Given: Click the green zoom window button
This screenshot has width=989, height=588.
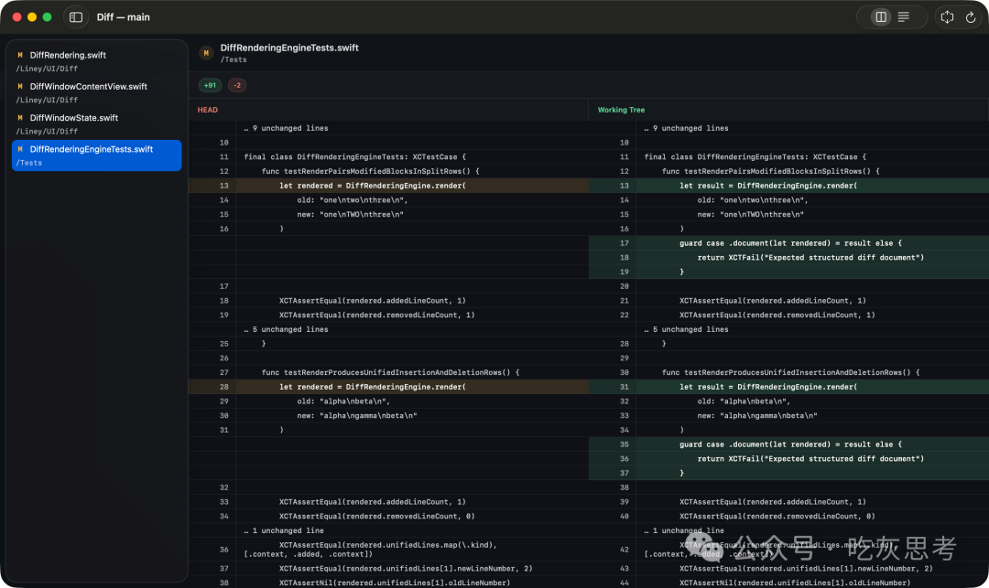Looking at the screenshot, I should coord(47,17).
